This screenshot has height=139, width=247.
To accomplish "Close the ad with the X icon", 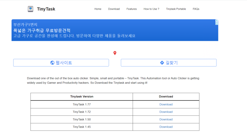I will (217, 21).
